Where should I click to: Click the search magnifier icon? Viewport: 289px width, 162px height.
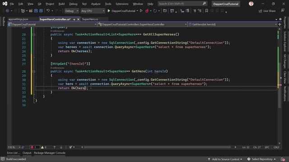(204, 4)
